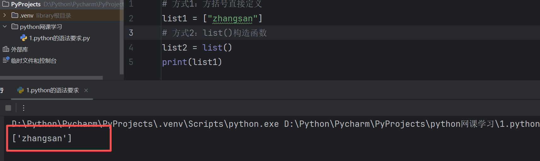Stop the running process with the stop icon
The image size is (540, 161).
coord(8,108)
